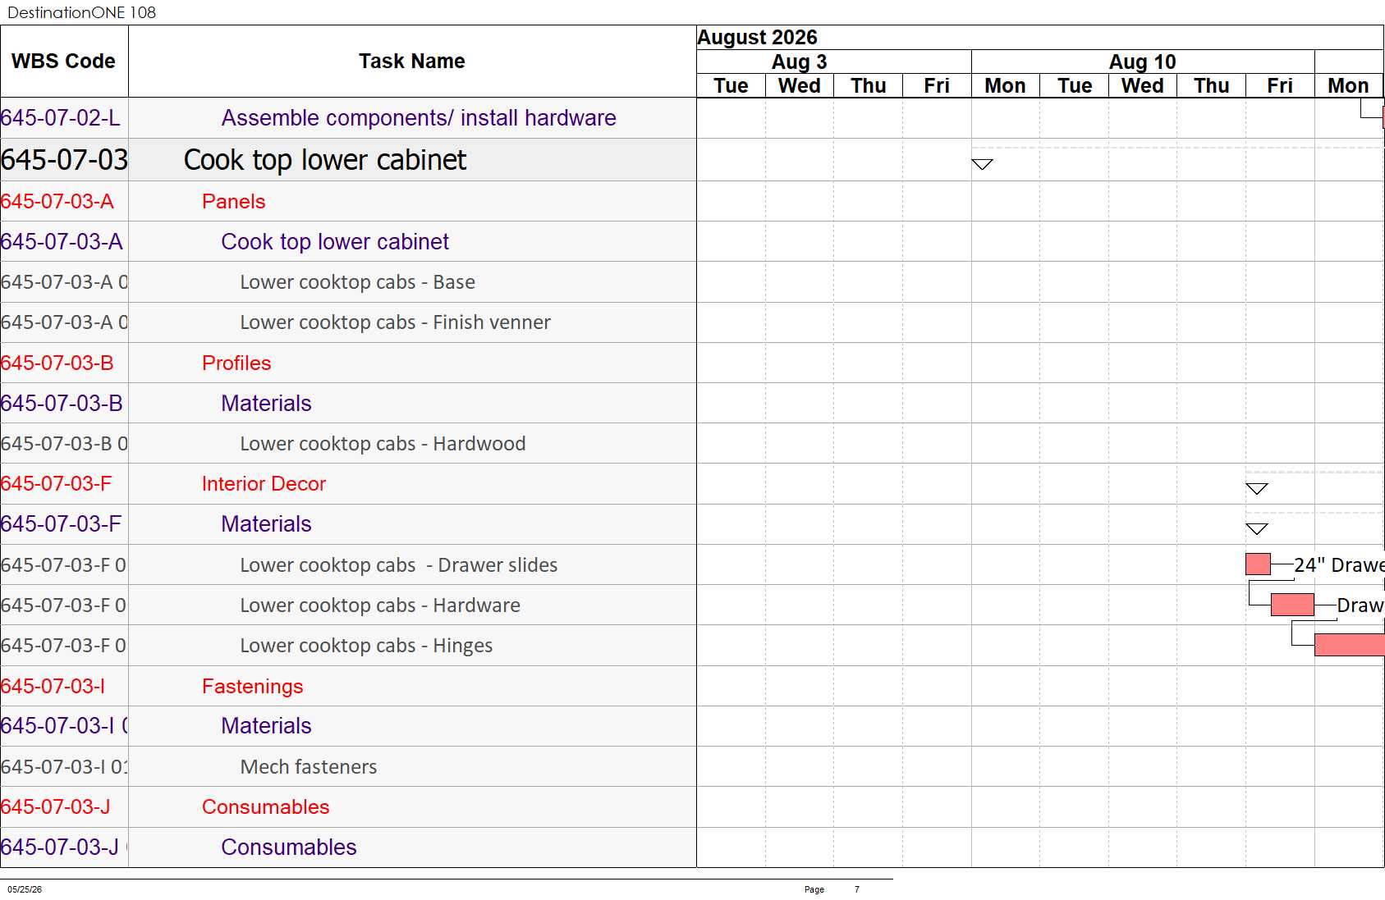Viewport: 1385px width, 900px height.
Task: Click WBS code 645-07-03-I in red
Action: [x=53, y=687]
